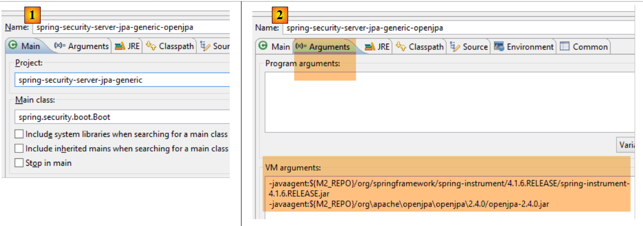Click into the Project text field
This screenshot has height=226, width=643.
122,79
